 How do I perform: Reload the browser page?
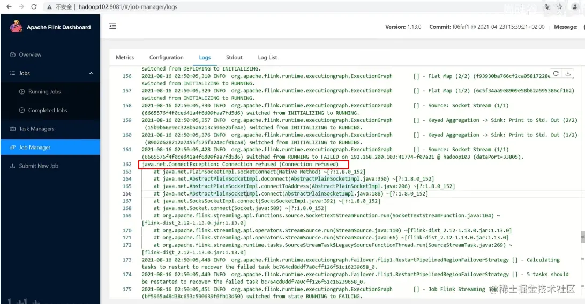(x=34, y=7)
